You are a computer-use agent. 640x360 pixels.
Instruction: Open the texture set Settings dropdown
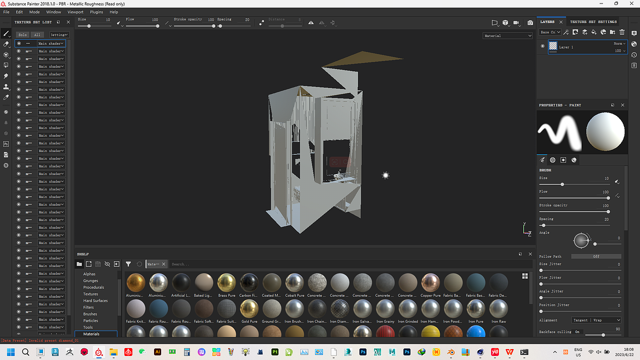coord(58,35)
